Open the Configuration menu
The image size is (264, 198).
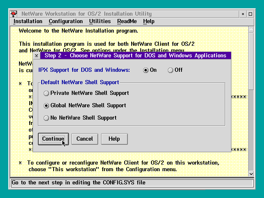click(x=66, y=21)
